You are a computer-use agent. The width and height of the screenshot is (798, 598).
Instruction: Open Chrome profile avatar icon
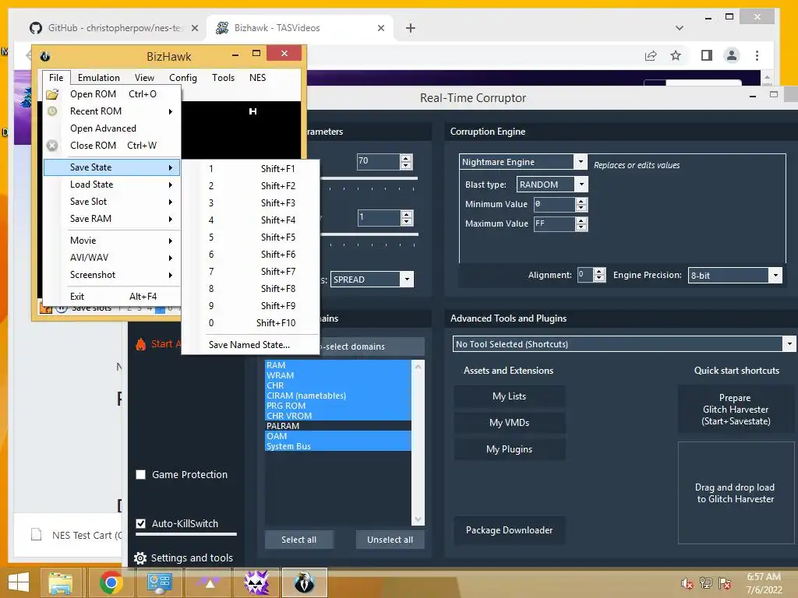(732, 55)
